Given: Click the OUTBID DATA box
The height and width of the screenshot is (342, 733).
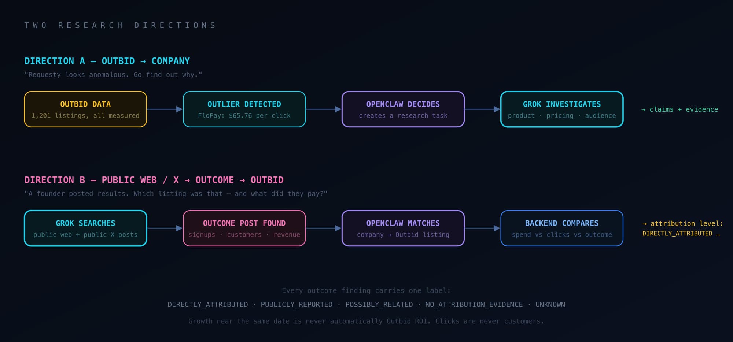Looking at the screenshot, I should tap(85, 109).
